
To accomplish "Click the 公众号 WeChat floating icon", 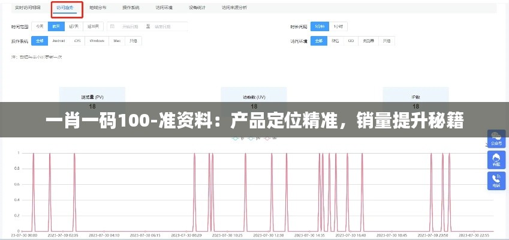I will (x=496, y=139).
